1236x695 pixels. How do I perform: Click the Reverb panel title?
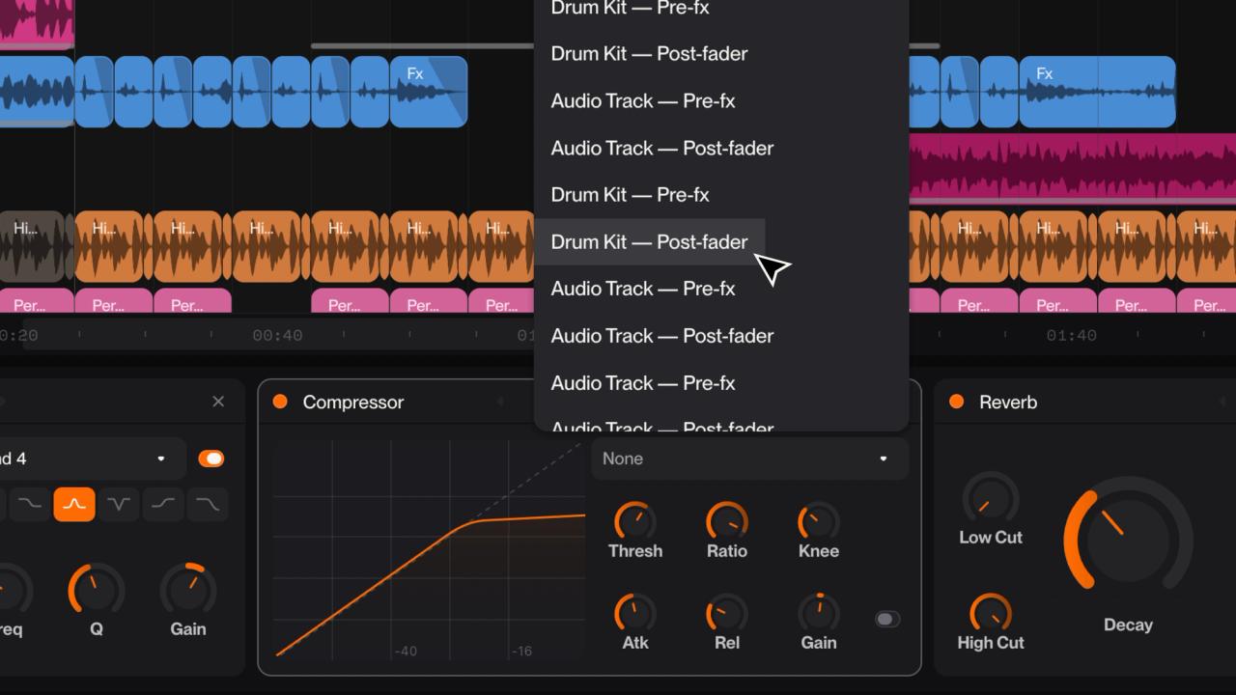(x=1008, y=402)
